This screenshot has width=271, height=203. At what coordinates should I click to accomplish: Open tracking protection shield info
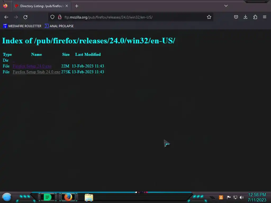point(52,17)
